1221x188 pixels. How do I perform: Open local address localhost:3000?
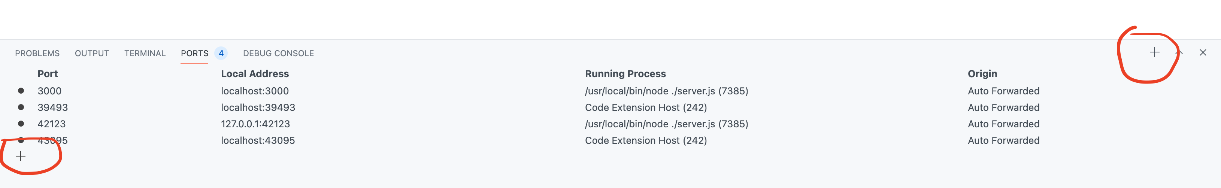click(255, 91)
